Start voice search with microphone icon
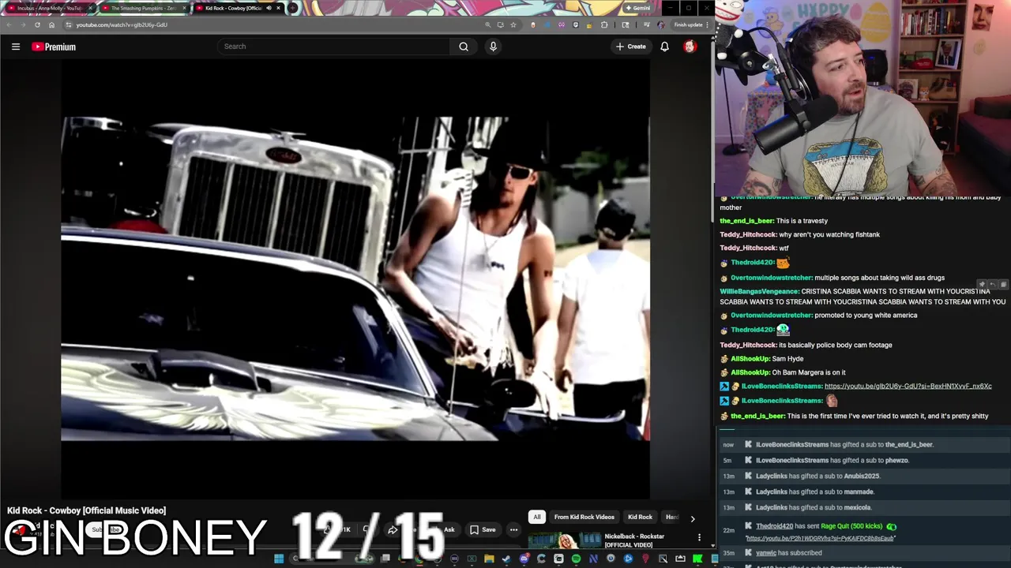This screenshot has height=568, width=1011. [493, 47]
